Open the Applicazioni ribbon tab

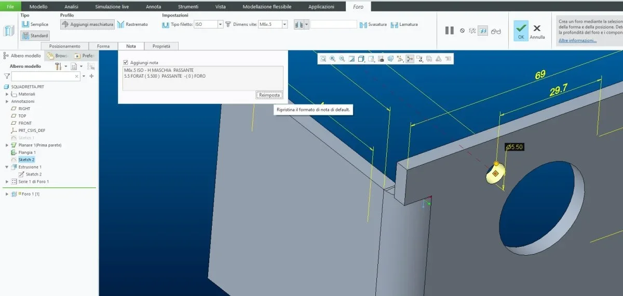(321, 7)
